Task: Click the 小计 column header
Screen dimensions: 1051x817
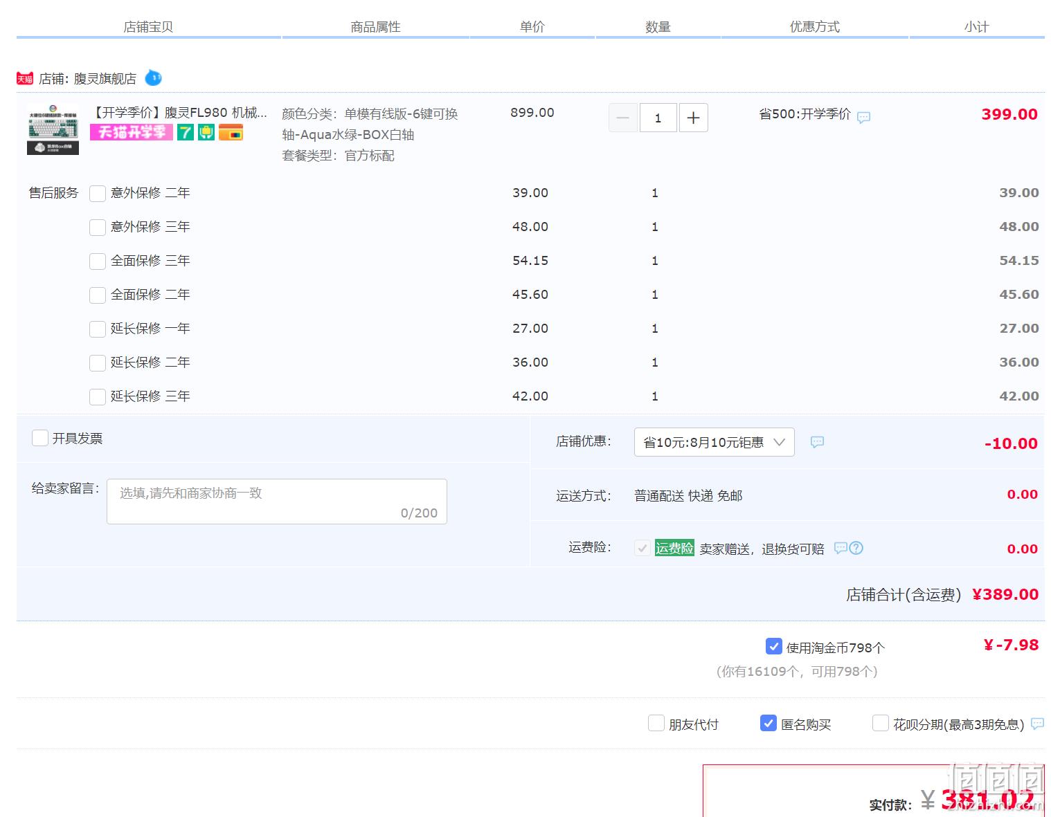Action: [x=976, y=27]
